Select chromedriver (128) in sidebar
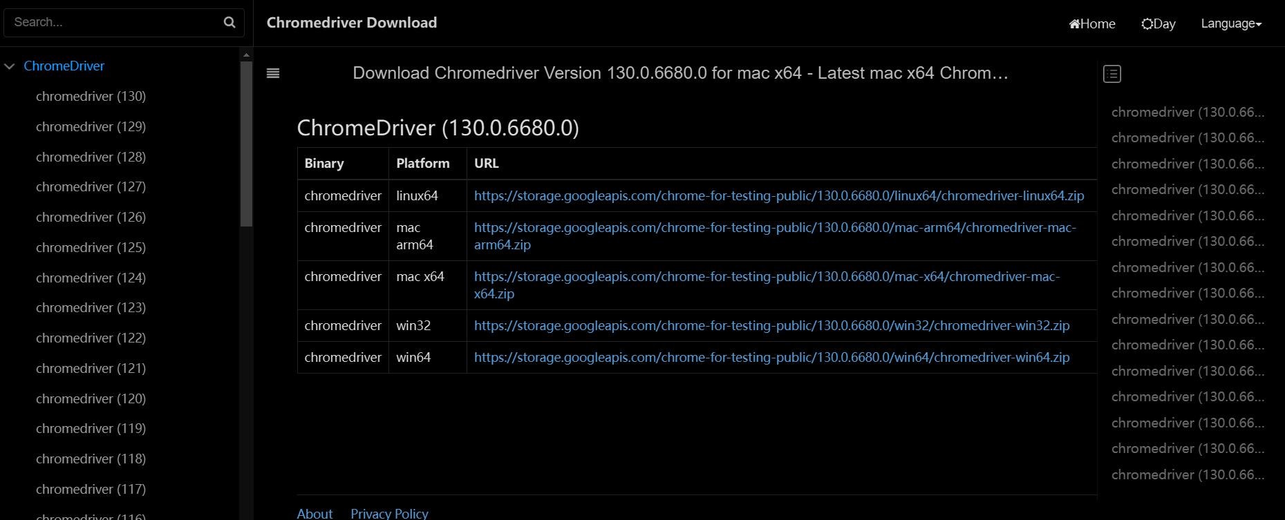The image size is (1285, 520). tap(91, 157)
